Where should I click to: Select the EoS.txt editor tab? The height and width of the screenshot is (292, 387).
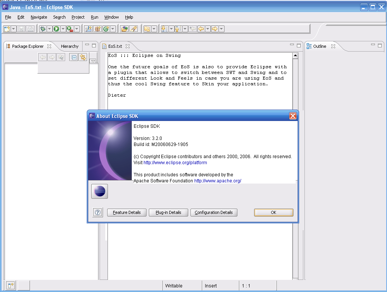[x=115, y=46]
